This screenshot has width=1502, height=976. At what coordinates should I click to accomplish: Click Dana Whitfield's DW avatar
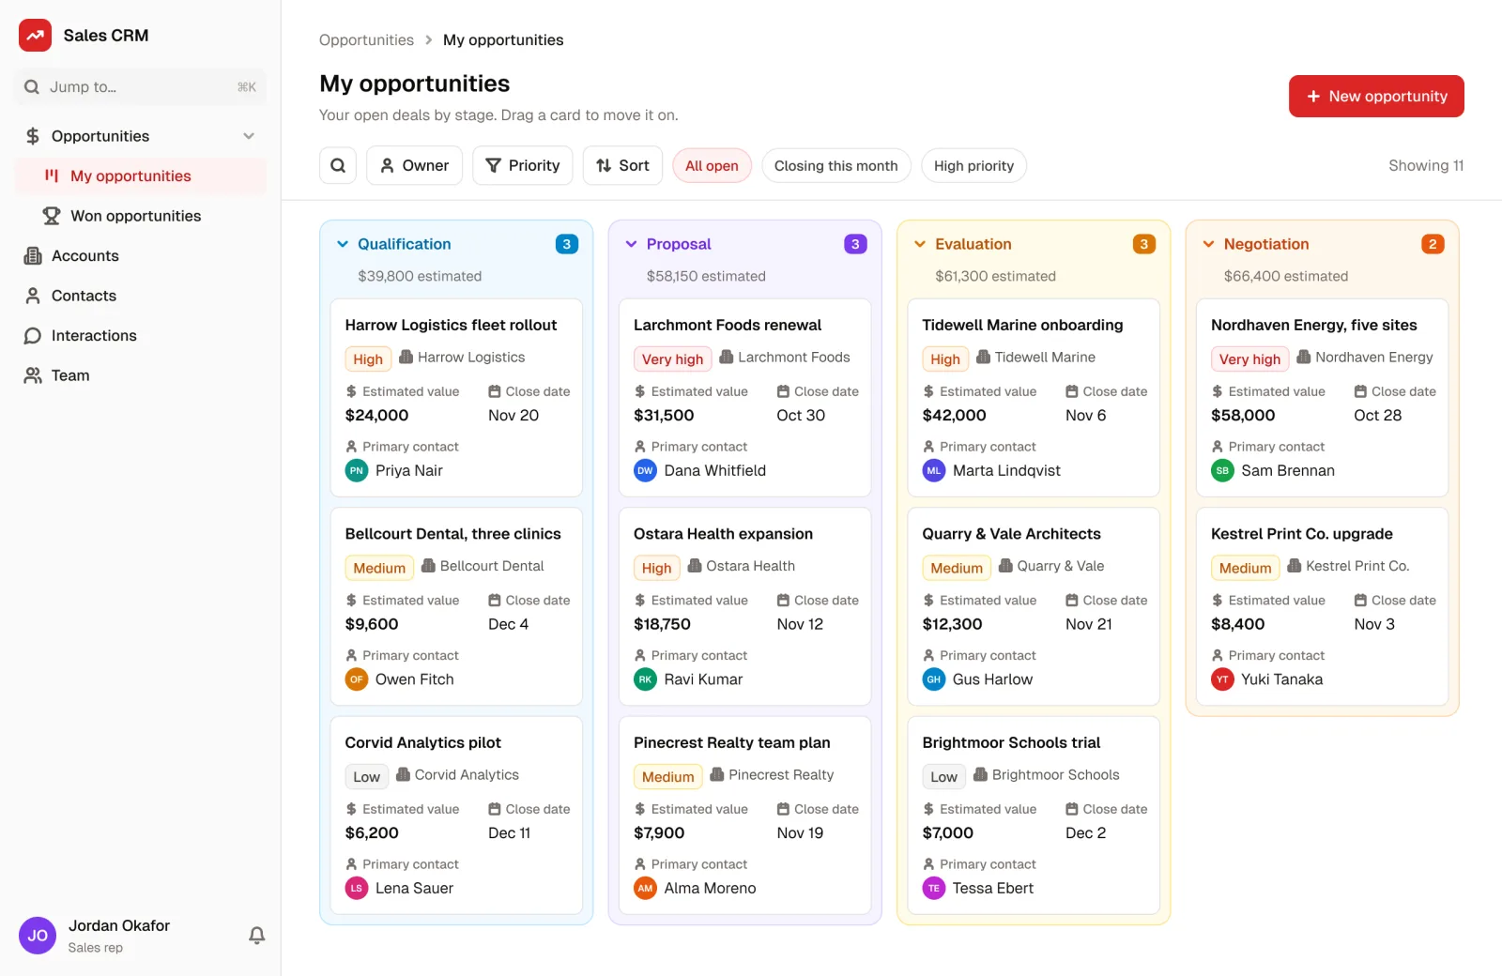click(645, 470)
